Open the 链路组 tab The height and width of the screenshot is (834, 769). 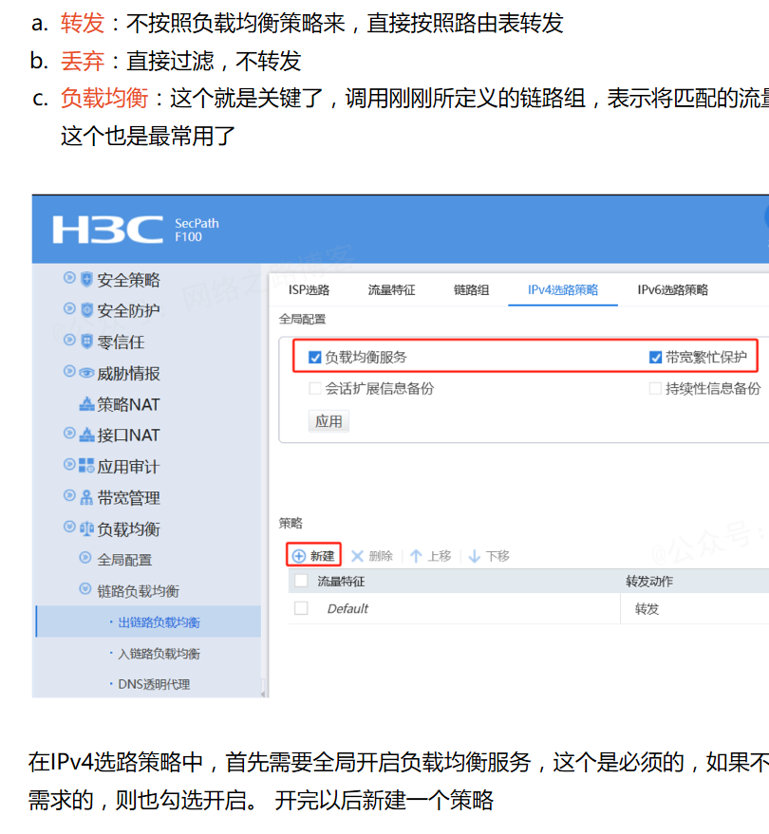[x=471, y=290]
